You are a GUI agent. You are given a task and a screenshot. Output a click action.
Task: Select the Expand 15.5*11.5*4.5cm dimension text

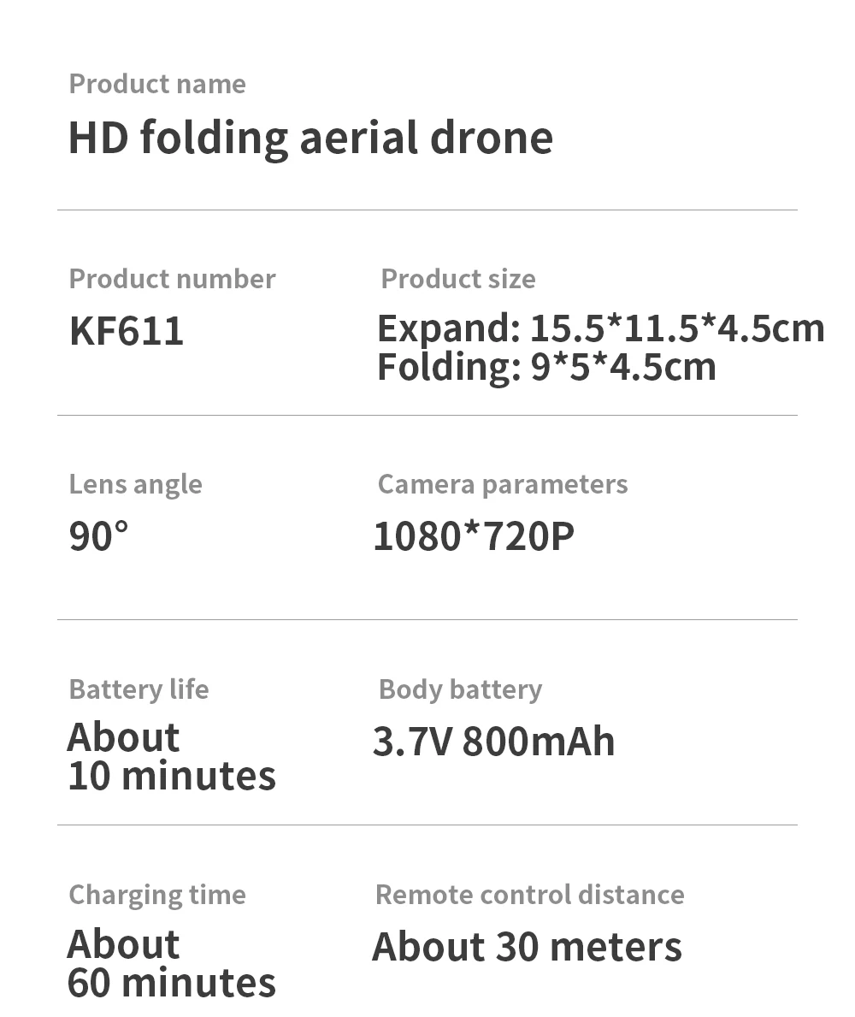(600, 328)
